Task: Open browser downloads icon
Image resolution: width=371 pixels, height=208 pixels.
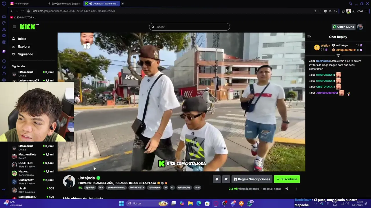Action: click(354, 11)
